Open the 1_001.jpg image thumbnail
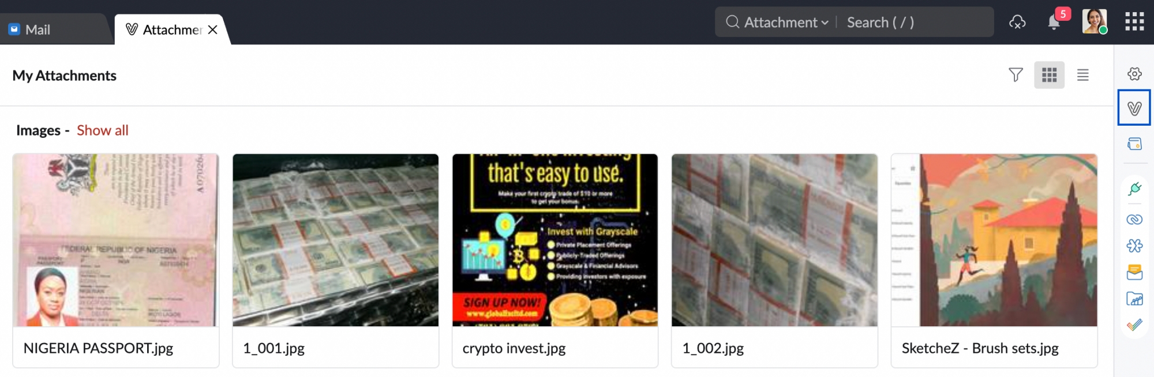The width and height of the screenshot is (1154, 377). (x=335, y=240)
